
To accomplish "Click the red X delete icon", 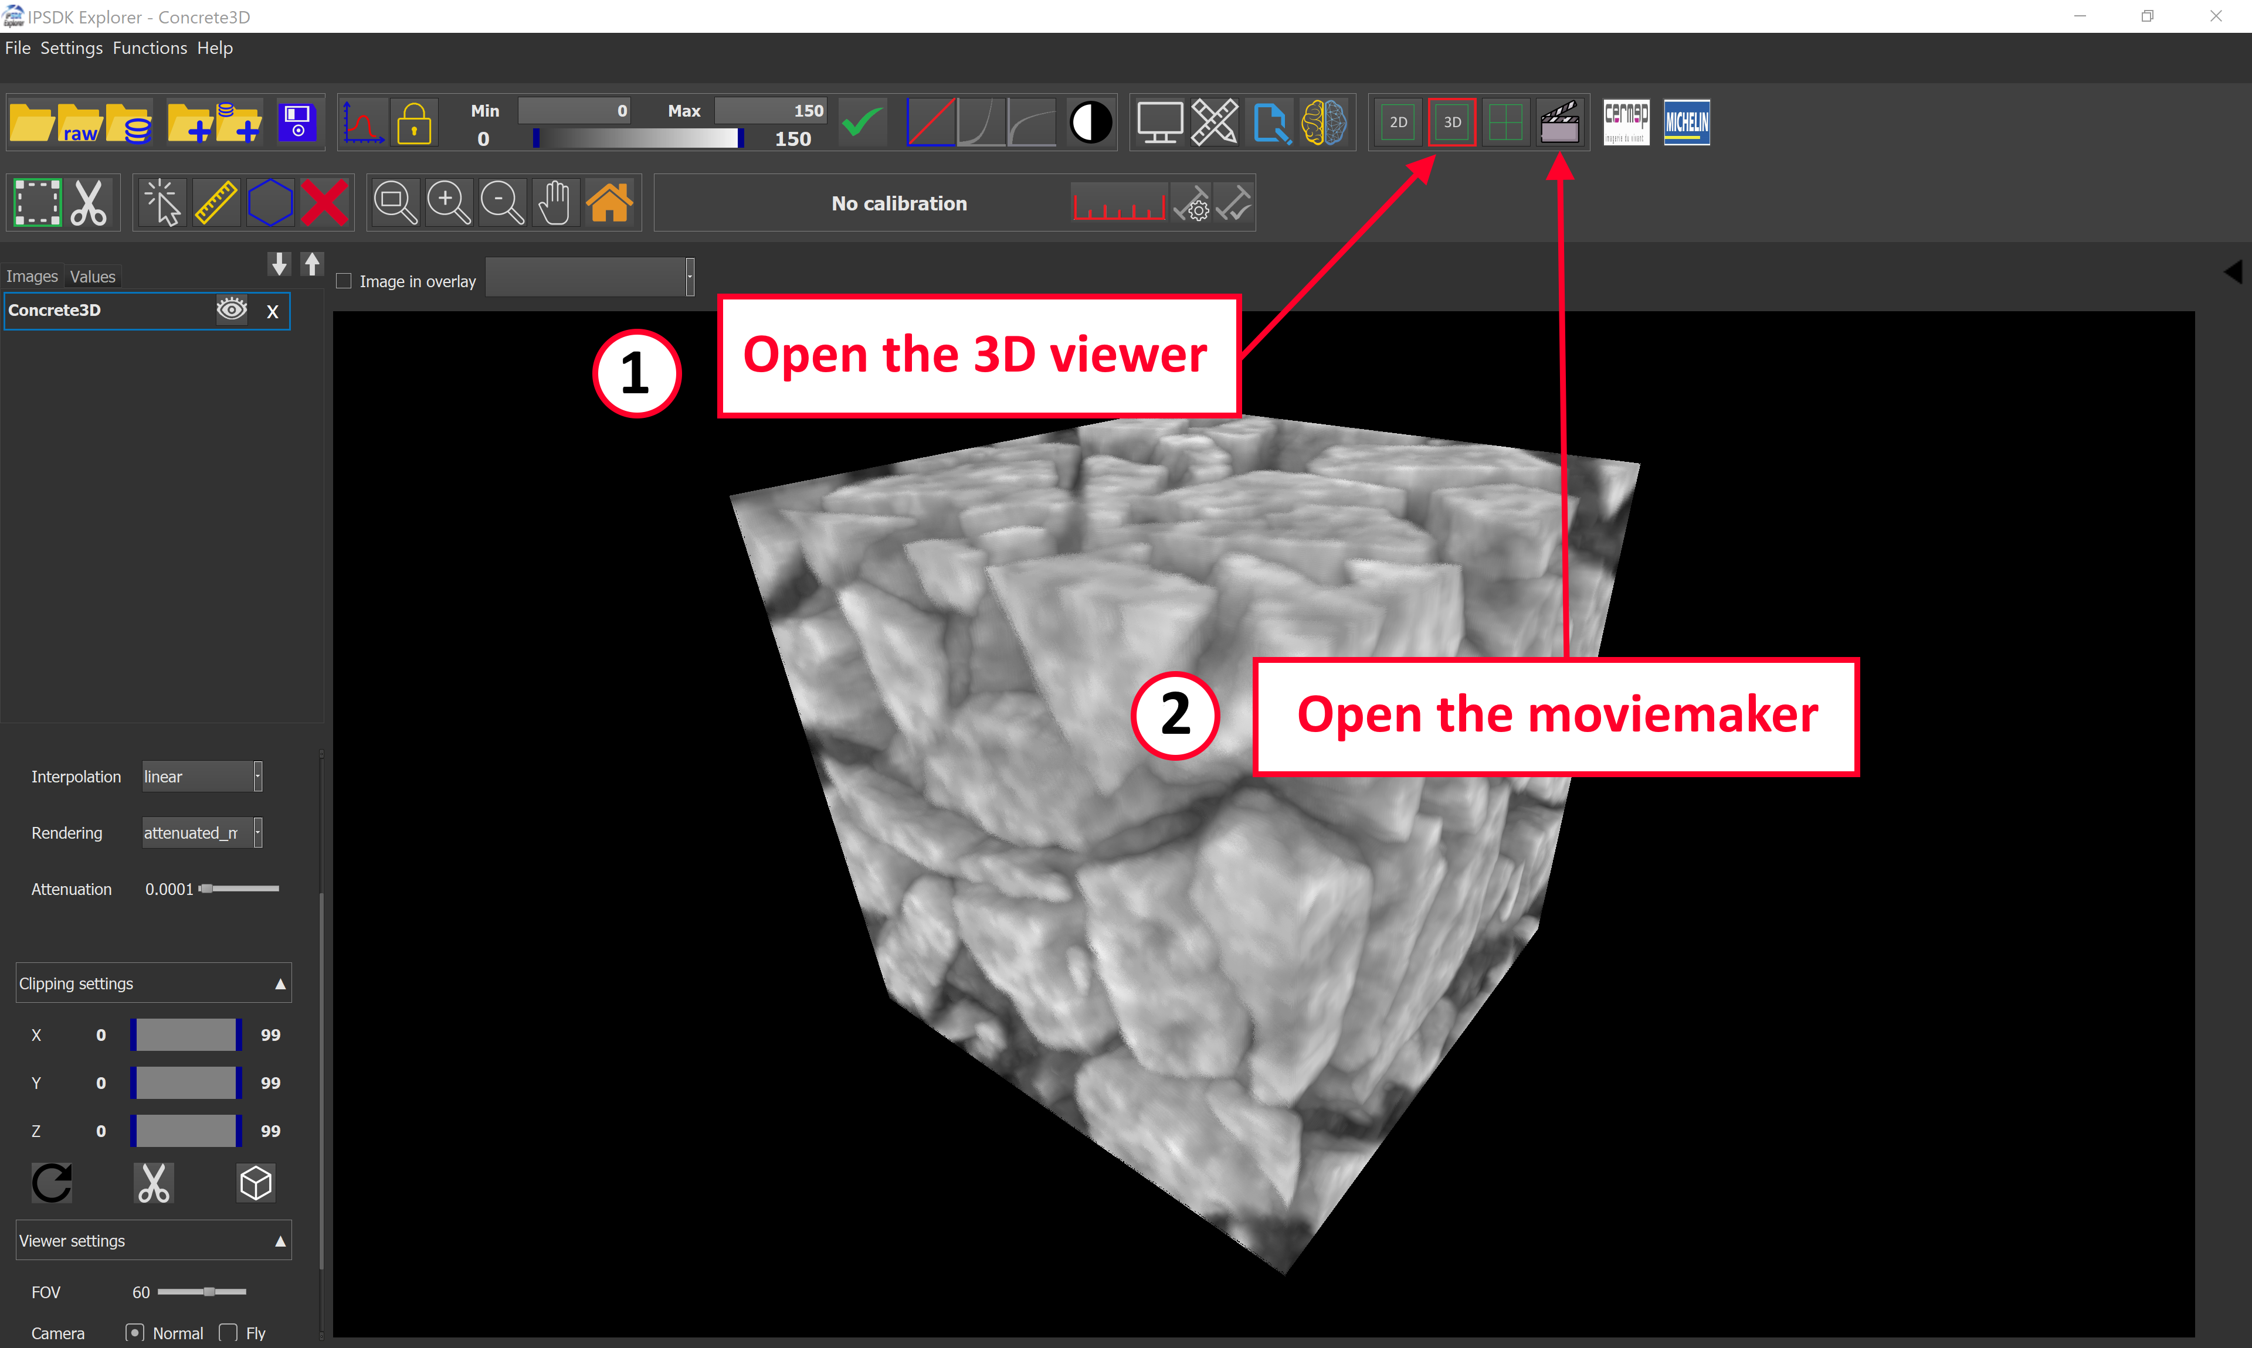I will click(x=324, y=202).
